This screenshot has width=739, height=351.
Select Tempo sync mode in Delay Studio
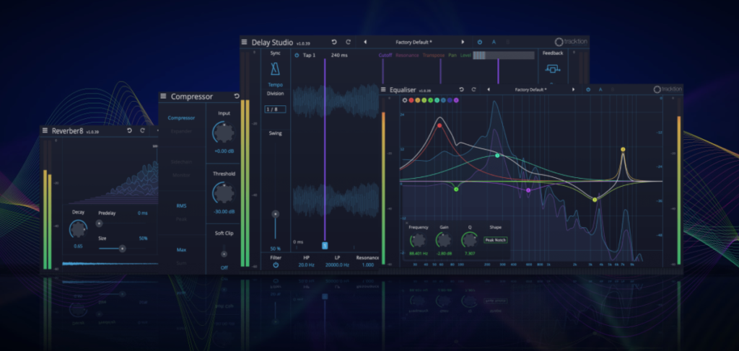pyautogui.click(x=275, y=85)
